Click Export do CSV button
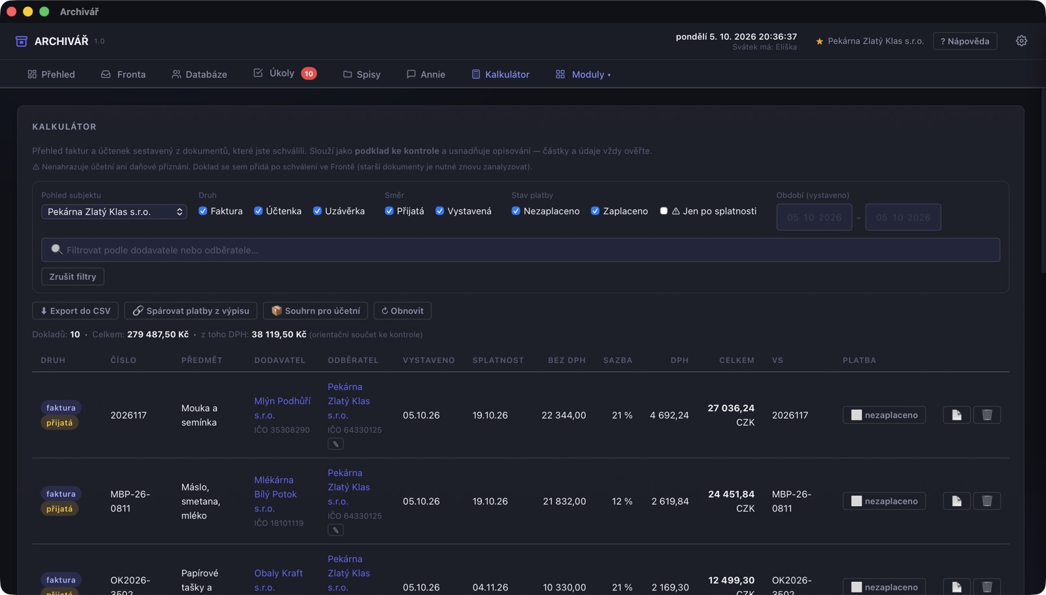1046x595 pixels. [75, 311]
